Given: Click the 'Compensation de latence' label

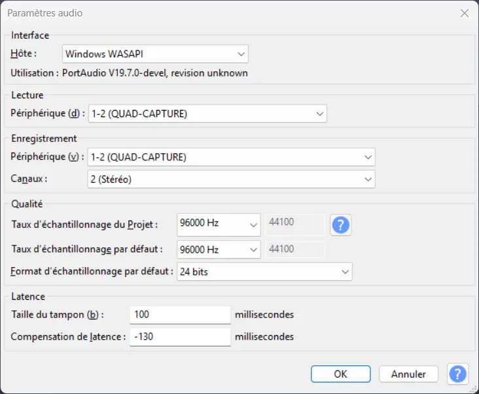Looking at the screenshot, I should coord(68,336).
